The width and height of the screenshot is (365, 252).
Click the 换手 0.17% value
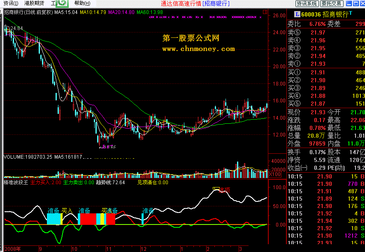(318, 152)
